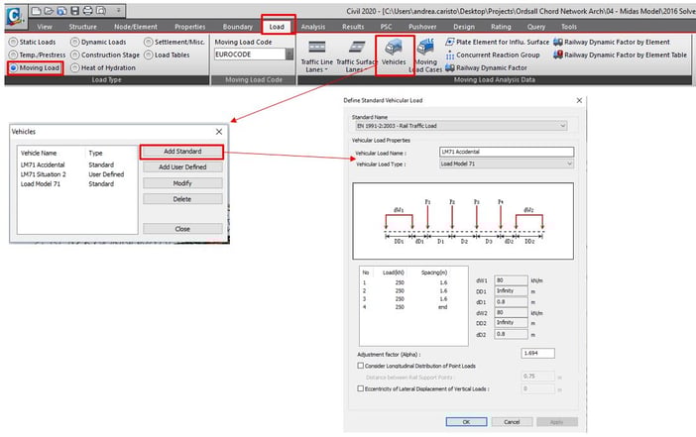Open the Vehicles tool
Screen dimensions: 696x437
[x=394, y=54]
